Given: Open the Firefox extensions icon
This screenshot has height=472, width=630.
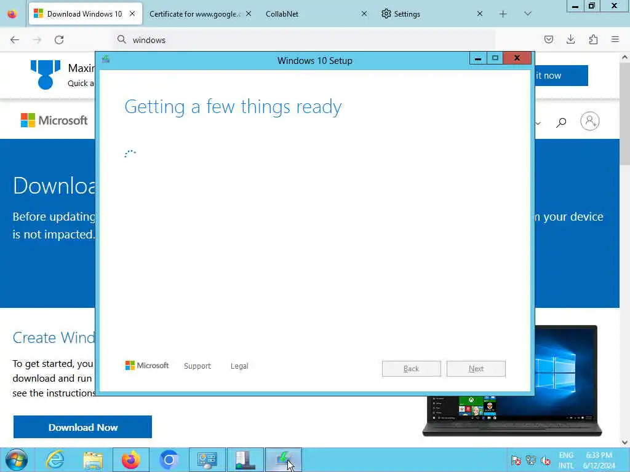Looking at the screenshot, I should [593, 39].
